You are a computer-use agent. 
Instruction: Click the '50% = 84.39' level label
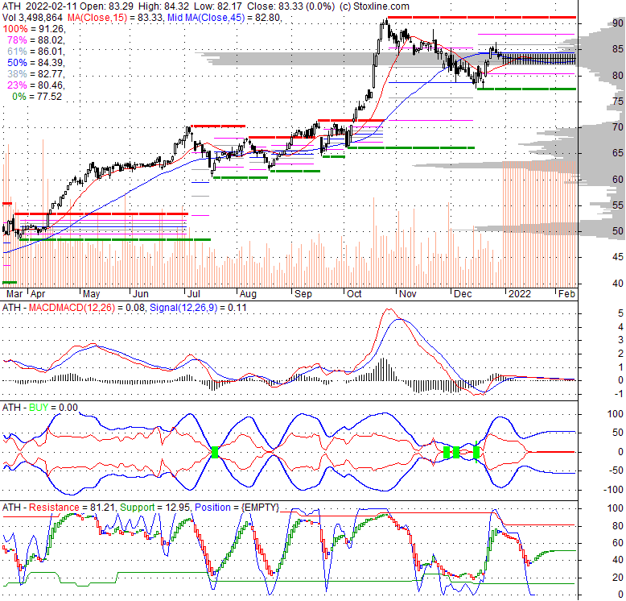tap(36, 62)
